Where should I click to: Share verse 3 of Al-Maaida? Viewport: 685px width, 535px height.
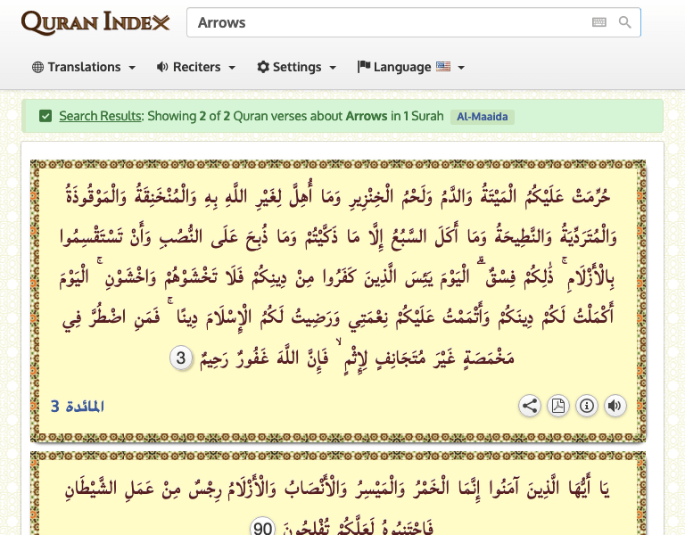tap(530, 407)
